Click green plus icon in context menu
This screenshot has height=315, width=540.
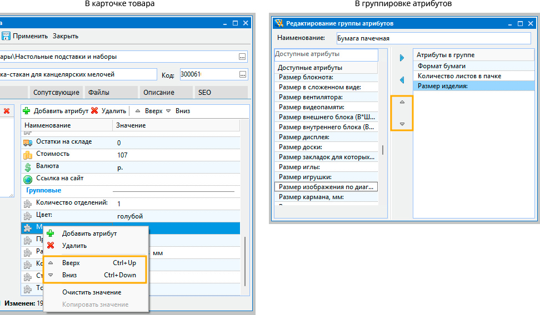coord(51,233)
